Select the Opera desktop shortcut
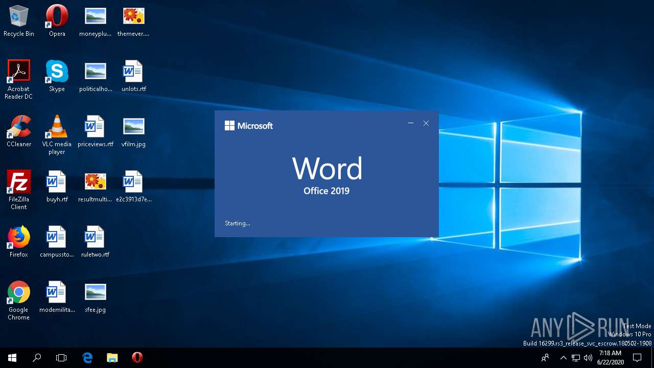This screenshot has width=654, height=368. coord(57,21)
